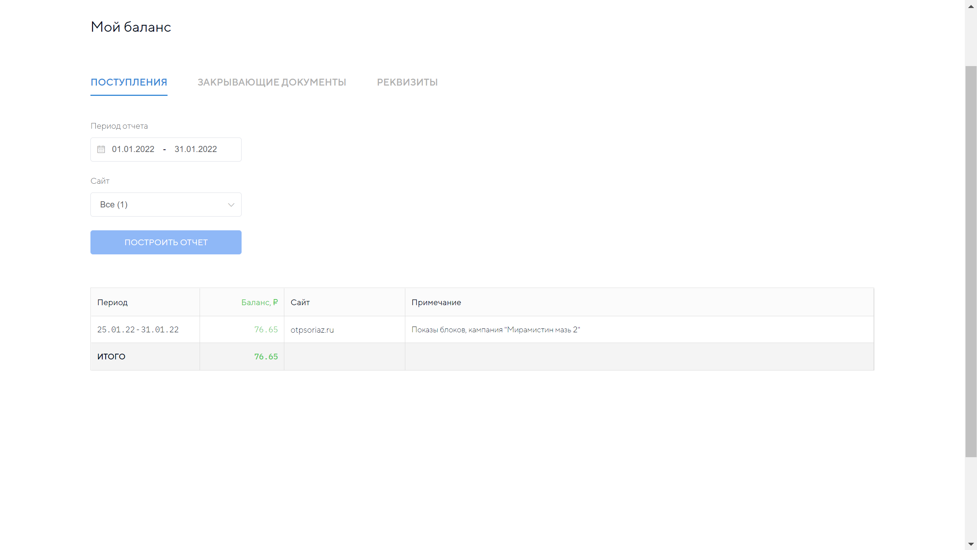Click the end date 31.01.2022

(196, 149)
